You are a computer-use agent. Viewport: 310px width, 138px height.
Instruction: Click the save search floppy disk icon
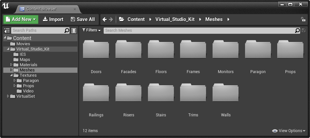pos(304,30)
